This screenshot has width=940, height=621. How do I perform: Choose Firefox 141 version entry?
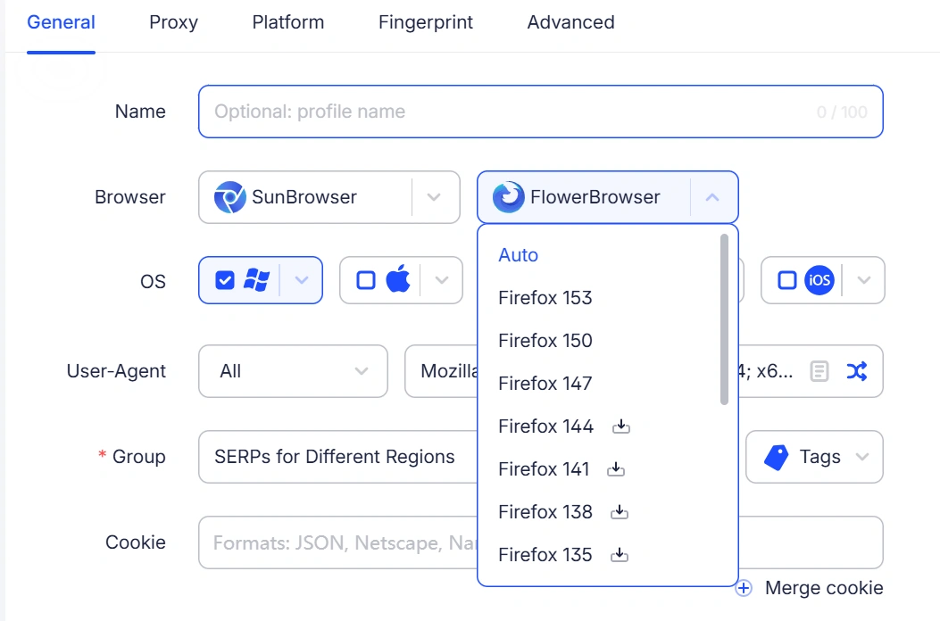[x=544, y=469]
